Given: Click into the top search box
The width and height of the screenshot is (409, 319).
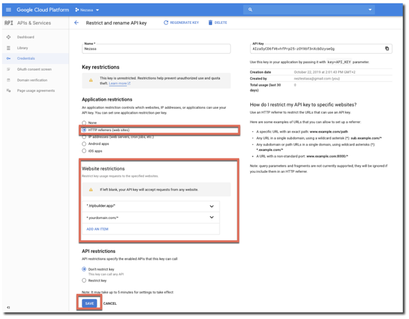Looking at the screenshot, I should point(309,10).
